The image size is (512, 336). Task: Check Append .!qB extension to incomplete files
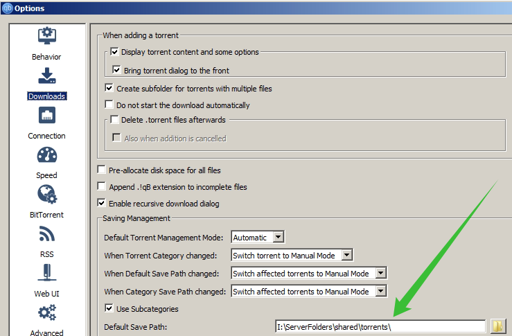click(103, 187)
